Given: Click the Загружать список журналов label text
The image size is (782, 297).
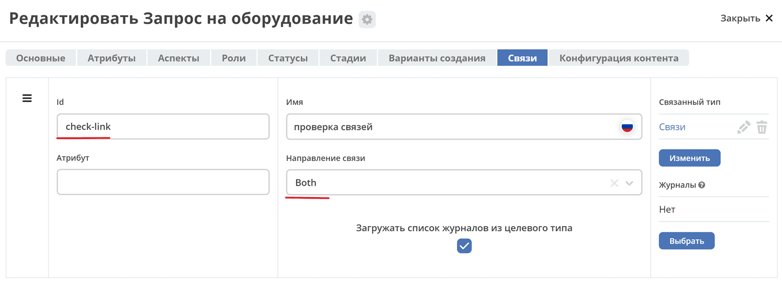Looking at the screenshot, I should pos(464,228).
